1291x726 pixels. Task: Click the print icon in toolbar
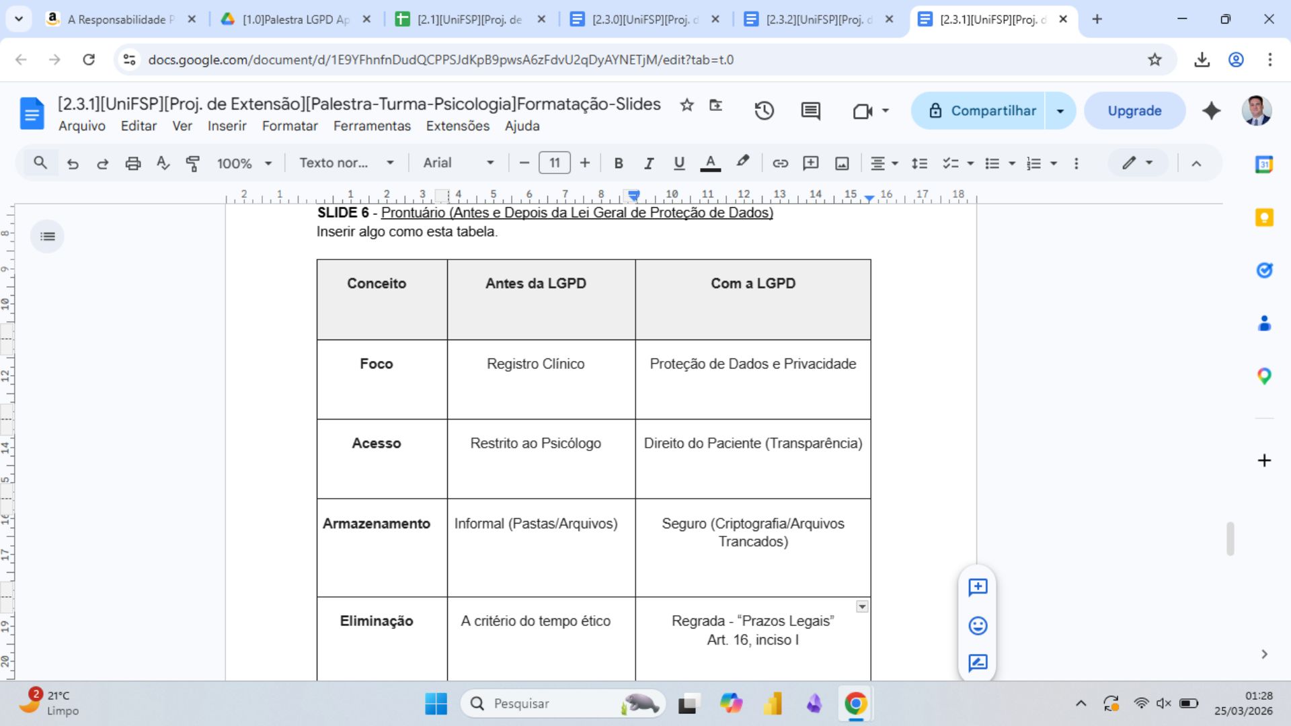click(133, 163)
